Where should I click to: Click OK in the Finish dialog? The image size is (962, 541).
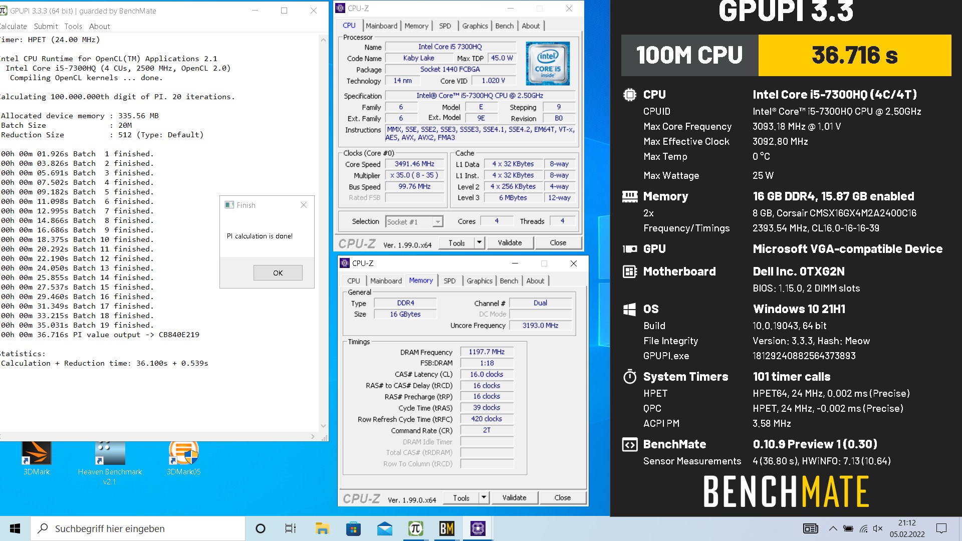(278, 273)
